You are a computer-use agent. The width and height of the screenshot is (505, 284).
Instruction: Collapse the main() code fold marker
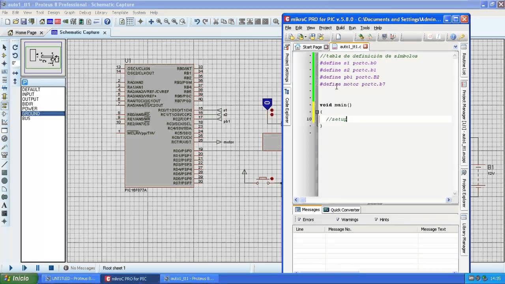click(317, 112)
